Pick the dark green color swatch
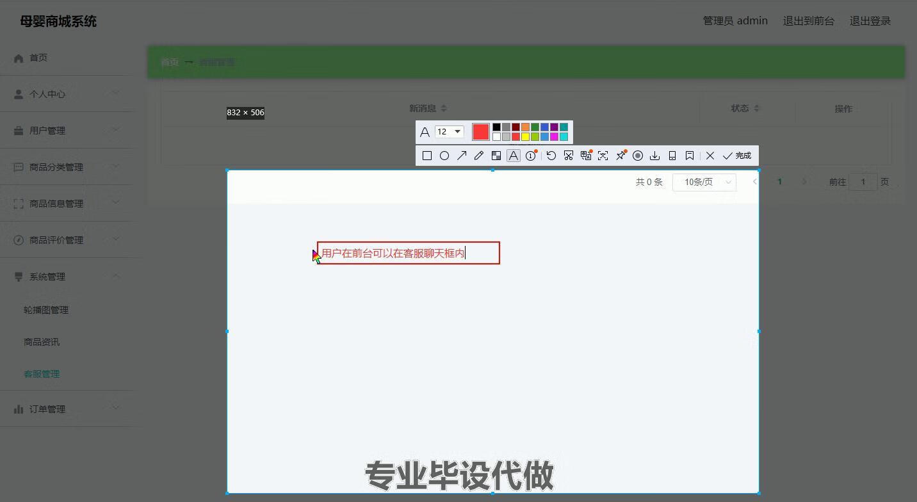Screen dimensions: 917x502 535,127
